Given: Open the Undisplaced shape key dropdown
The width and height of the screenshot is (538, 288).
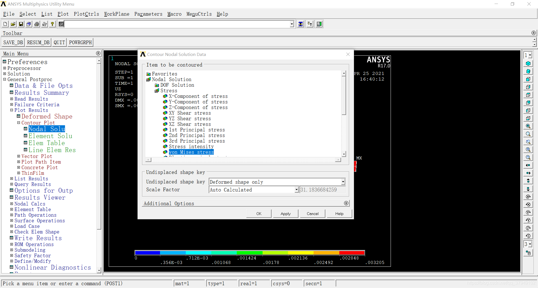Looking at the screenshot, I should [343, 182].
